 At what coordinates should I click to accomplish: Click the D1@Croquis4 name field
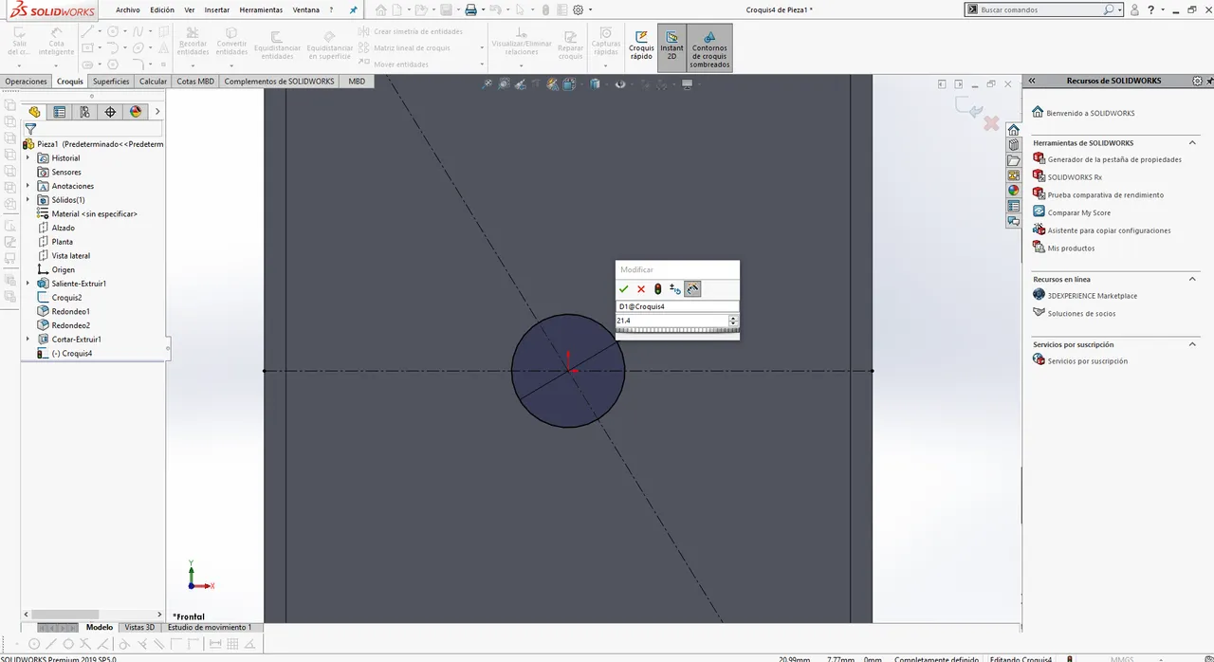[x=677, y=306]
